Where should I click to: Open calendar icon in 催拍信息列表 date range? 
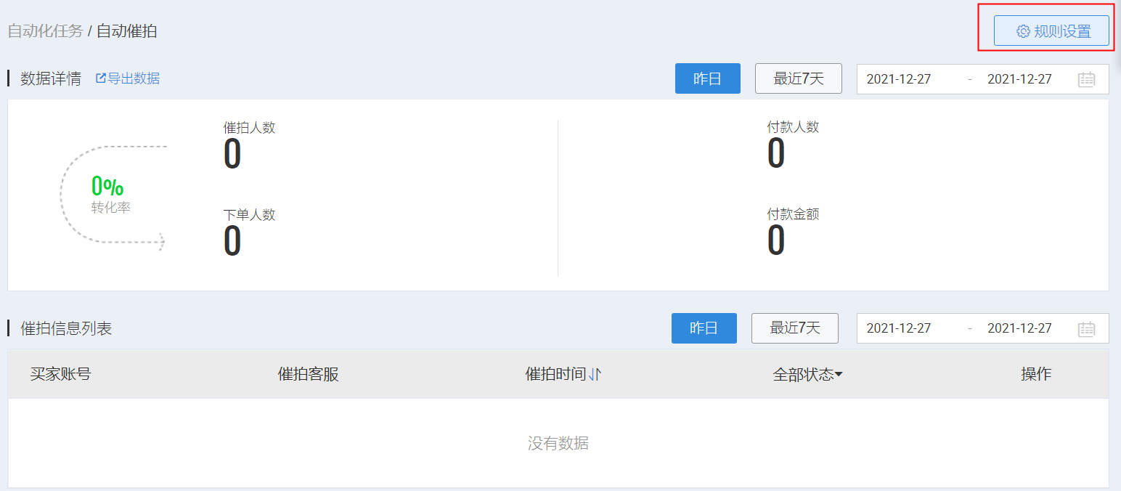[1086, 328]
